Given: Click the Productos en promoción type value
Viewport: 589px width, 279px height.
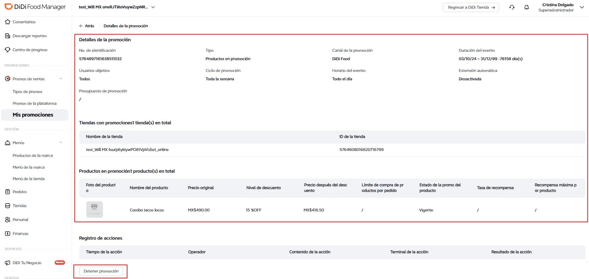Looking at the screenshot, I should coord(228,59).
